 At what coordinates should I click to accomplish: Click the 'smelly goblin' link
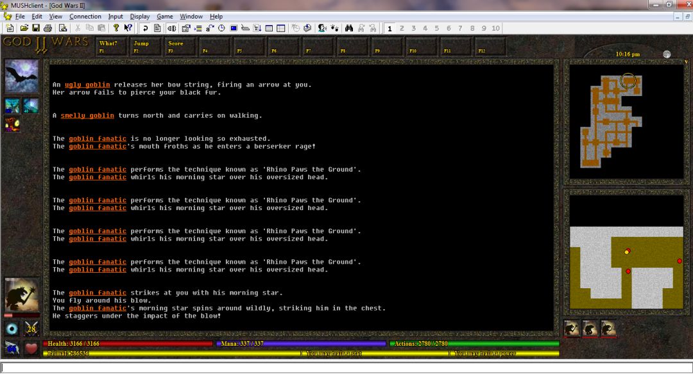[x=87, y=115]
